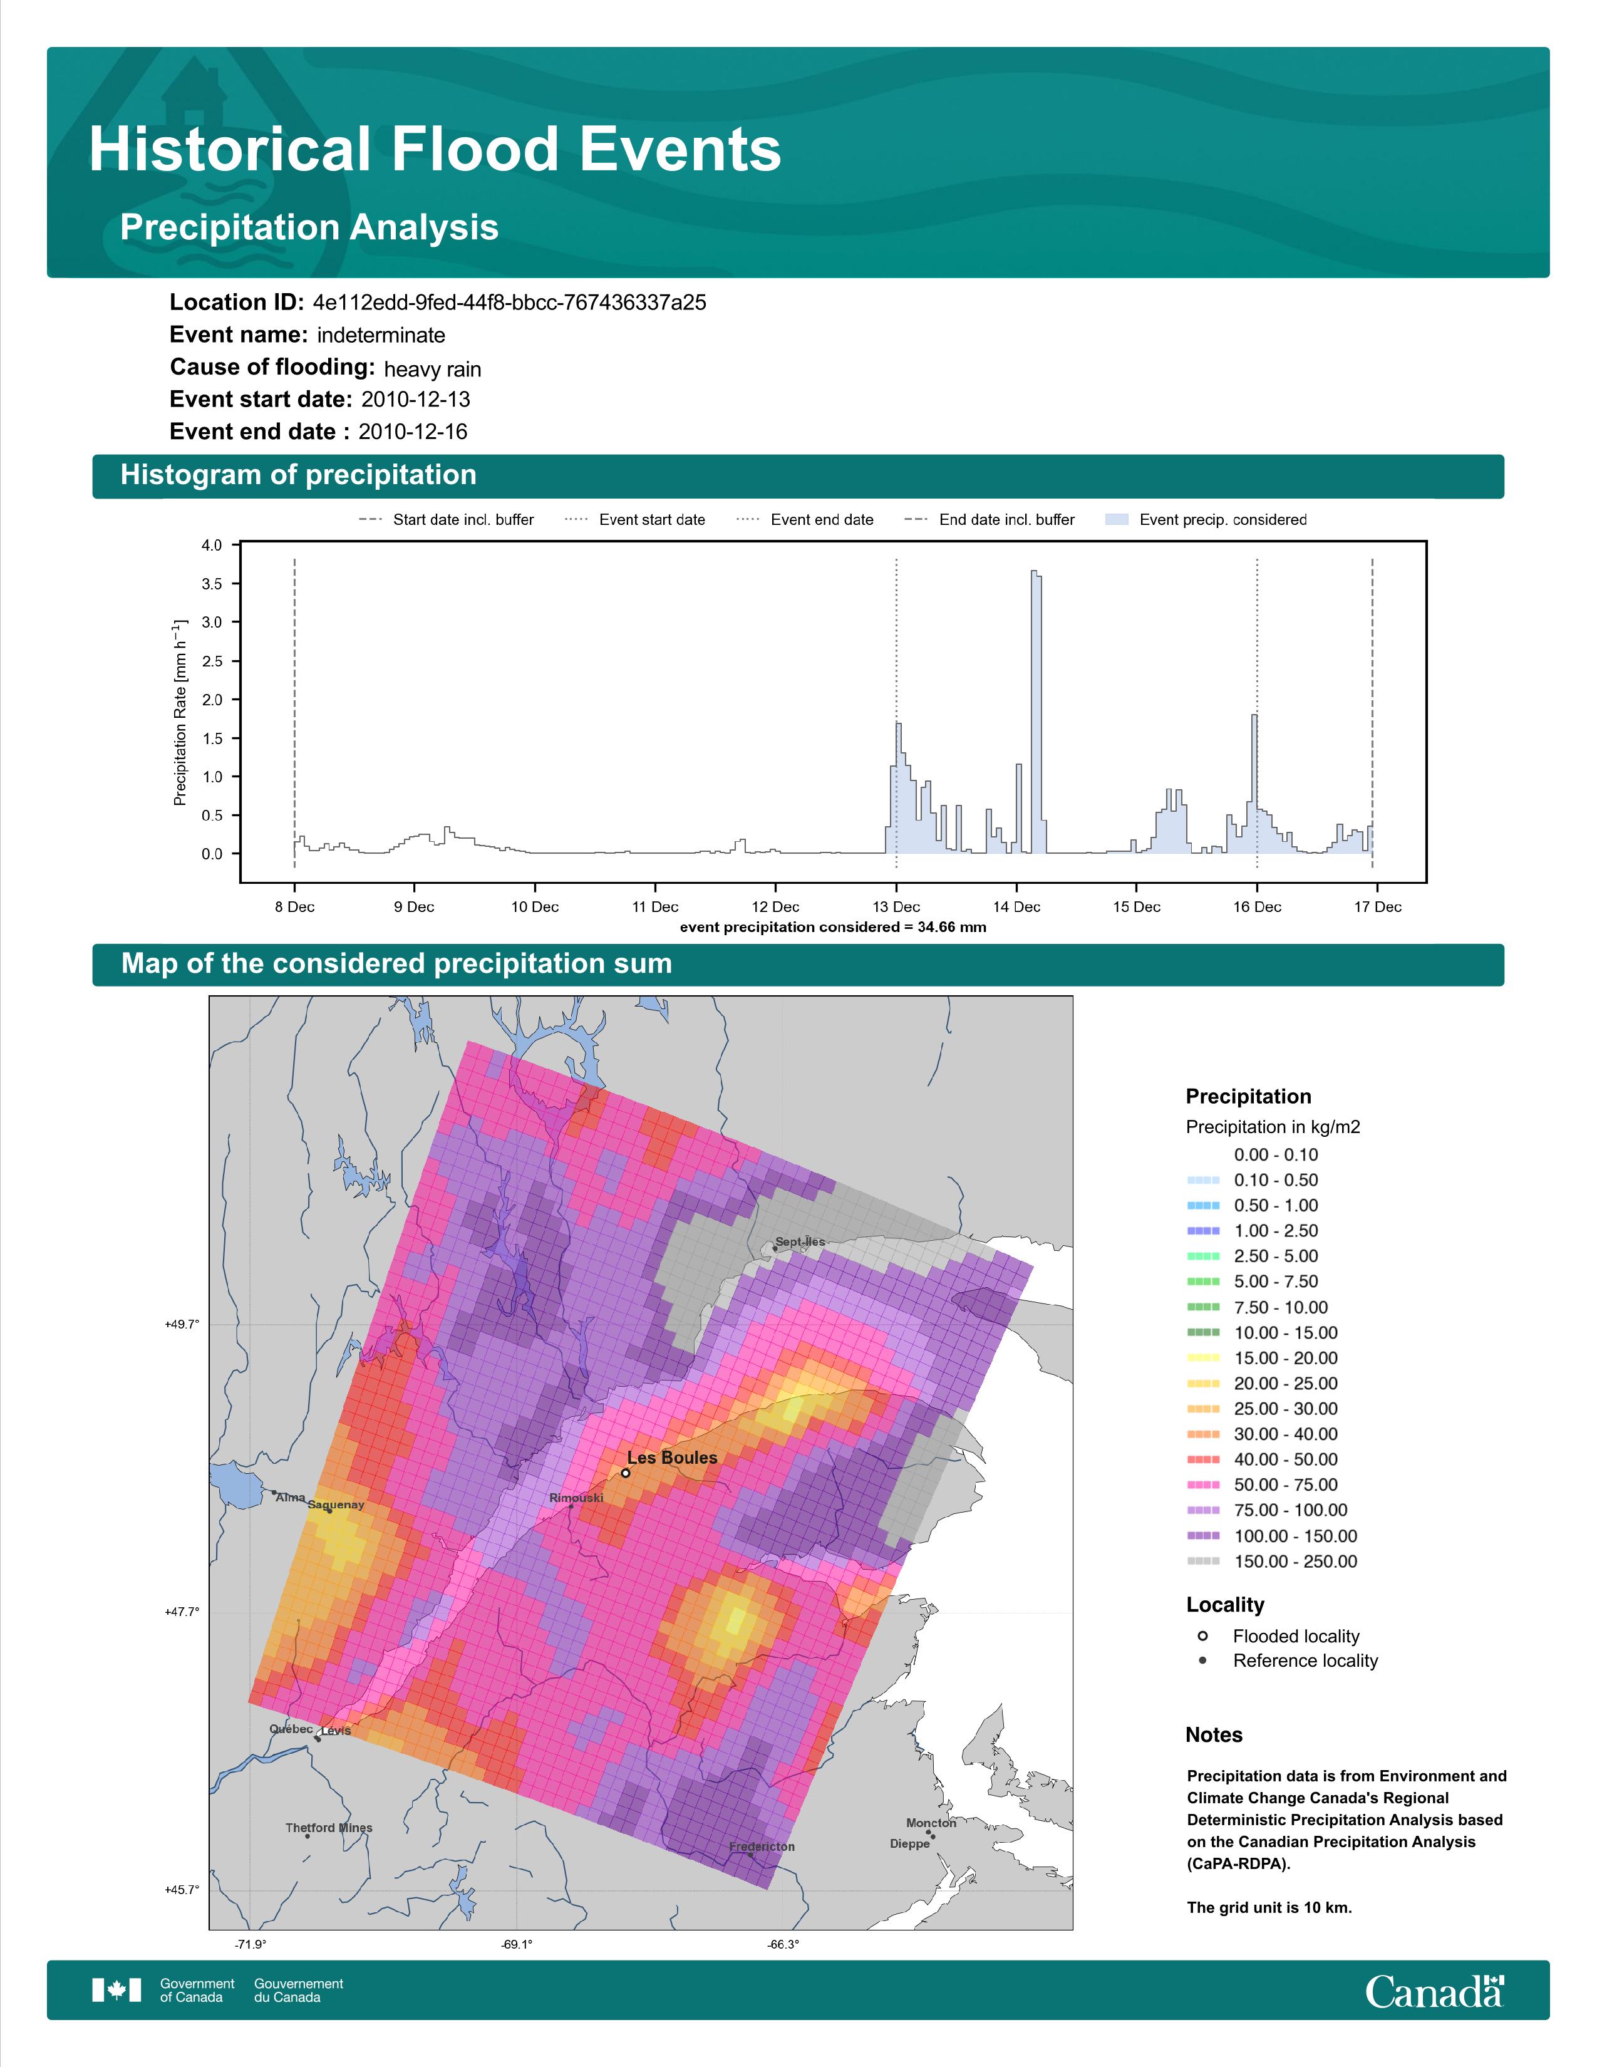This screenshot has width=1597, height=2067.
Task: Click the 17 Dec axis label
Action: click(1378, 907)
